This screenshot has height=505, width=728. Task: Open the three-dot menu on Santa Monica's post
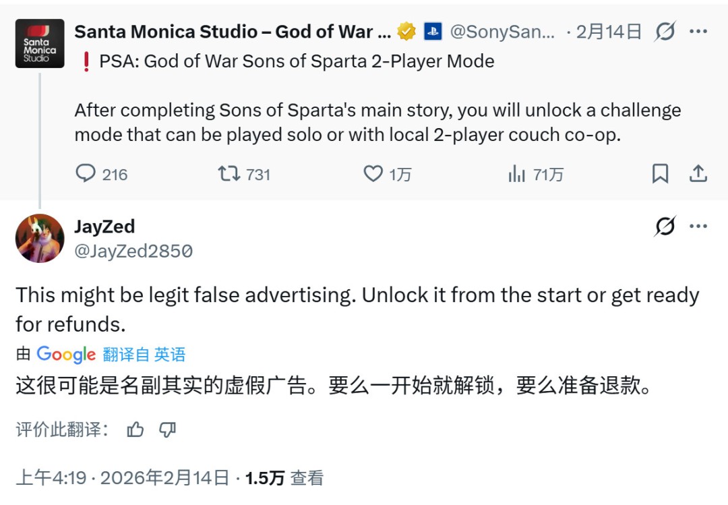tap(699, 31)
